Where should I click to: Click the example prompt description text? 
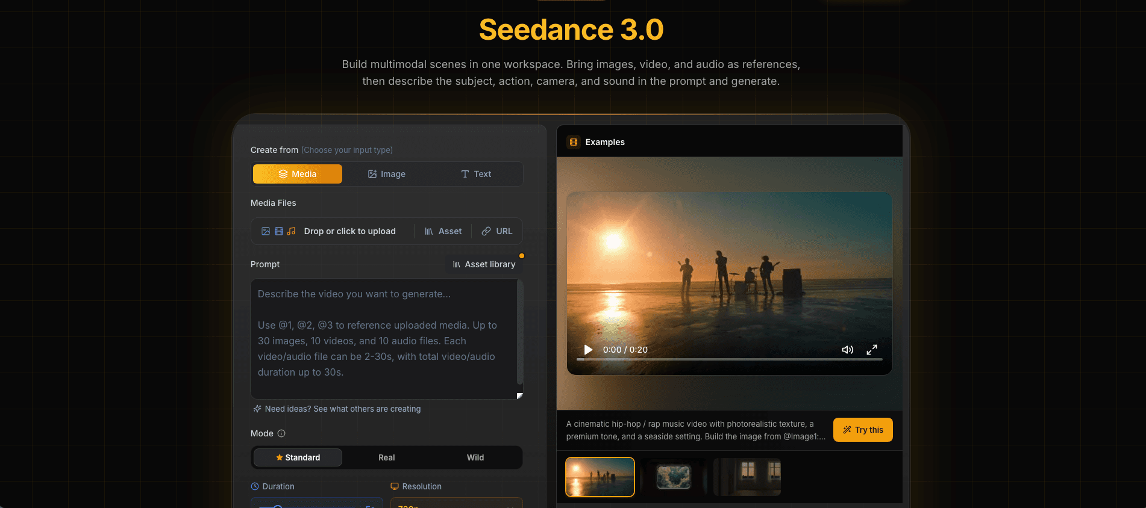[x=696, y=430]
